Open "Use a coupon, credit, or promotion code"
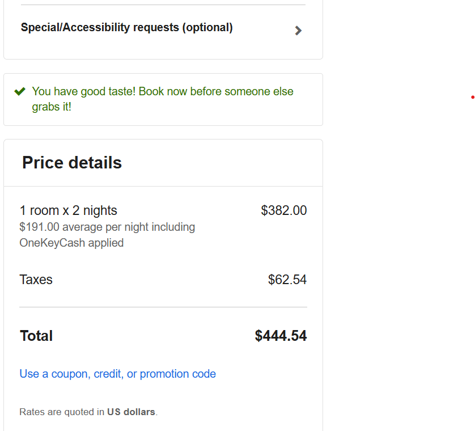Image resolution: width=475 pixels, height=431 pixels. (117, 374)
